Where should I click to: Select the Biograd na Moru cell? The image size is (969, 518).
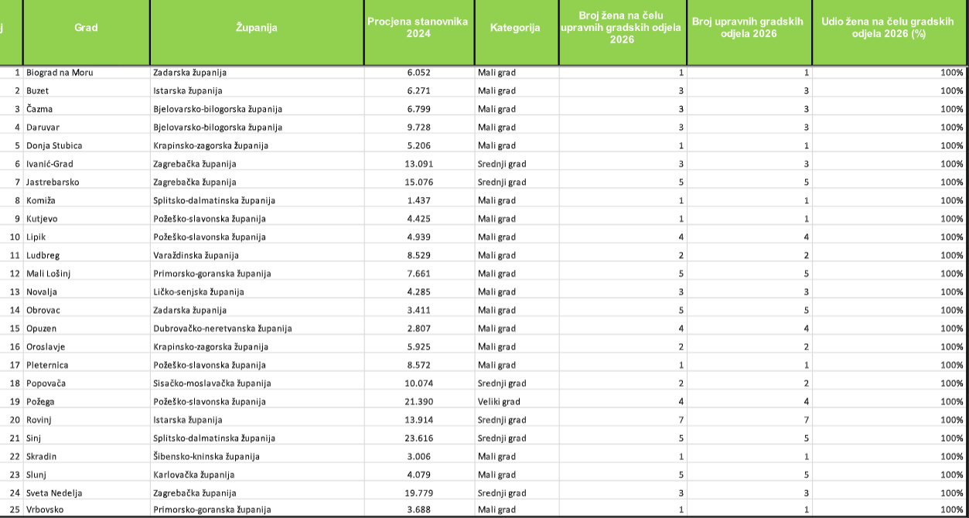(x=60, y=73)
